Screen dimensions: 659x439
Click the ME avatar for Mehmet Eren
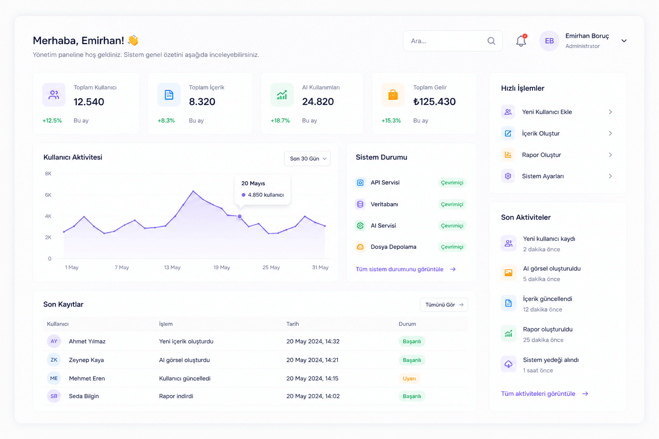tap(54, 378)
